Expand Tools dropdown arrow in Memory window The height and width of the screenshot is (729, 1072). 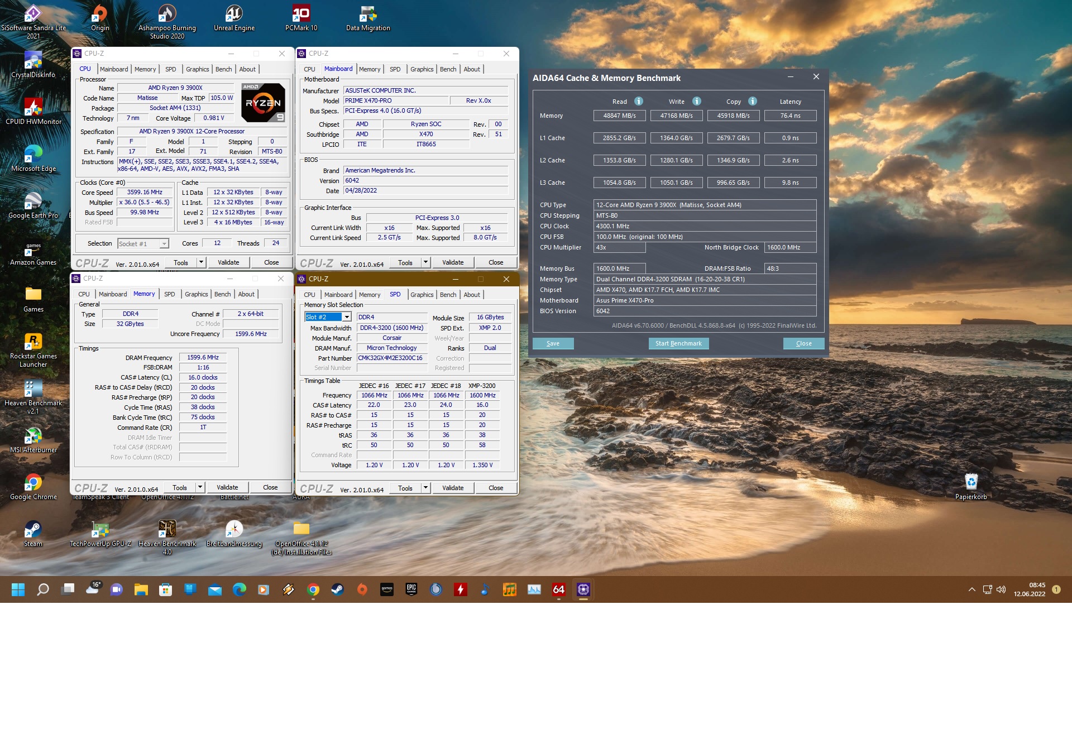tap(200, 487)
